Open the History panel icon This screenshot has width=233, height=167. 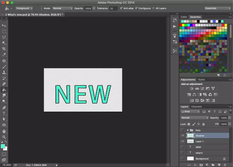(x=175, y=20)
